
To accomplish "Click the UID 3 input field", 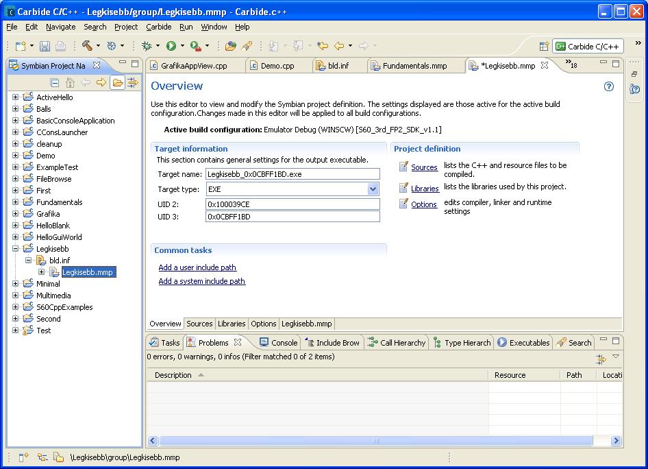I will click(x=292, y=216).
